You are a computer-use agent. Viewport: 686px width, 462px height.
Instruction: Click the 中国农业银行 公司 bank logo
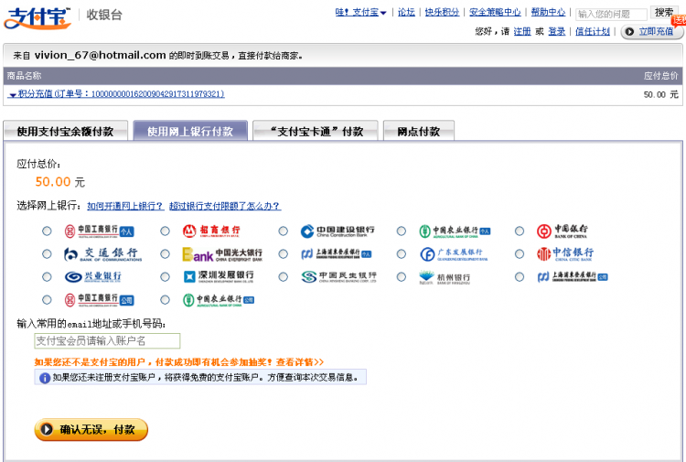coord(219,300)
